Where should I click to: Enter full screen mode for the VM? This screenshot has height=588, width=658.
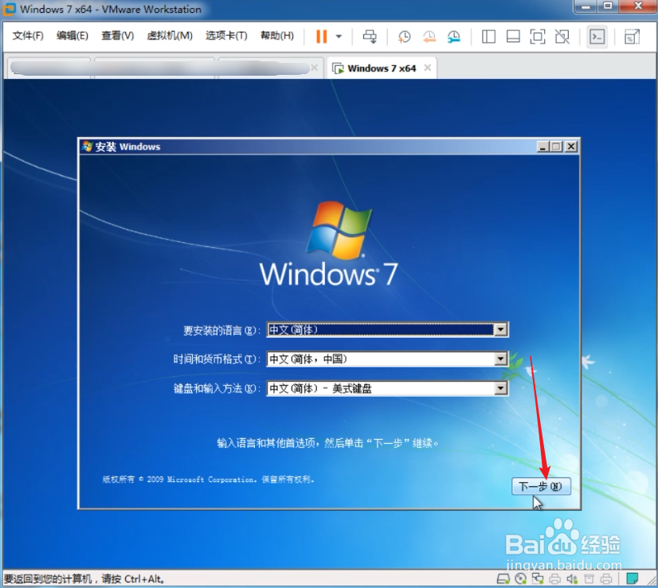[x=537, y=37]
